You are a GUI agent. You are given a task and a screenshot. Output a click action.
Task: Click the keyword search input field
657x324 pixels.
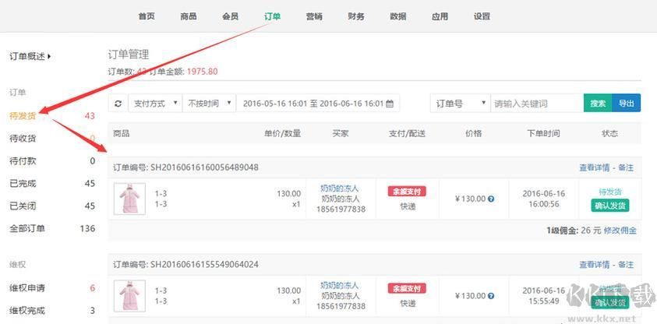[x=536, y=104]
